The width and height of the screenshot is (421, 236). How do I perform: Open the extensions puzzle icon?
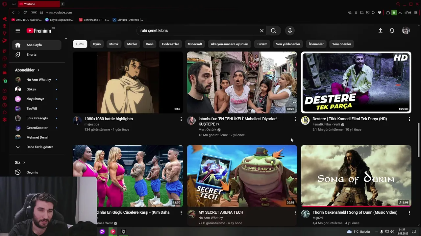click(x=388, y=12)
